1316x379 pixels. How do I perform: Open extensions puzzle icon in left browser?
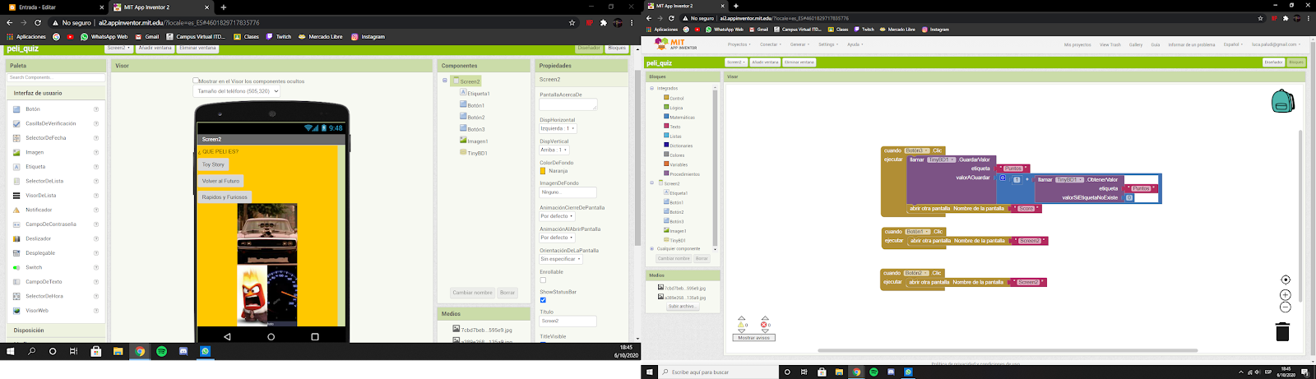click(x=603, y=23)
